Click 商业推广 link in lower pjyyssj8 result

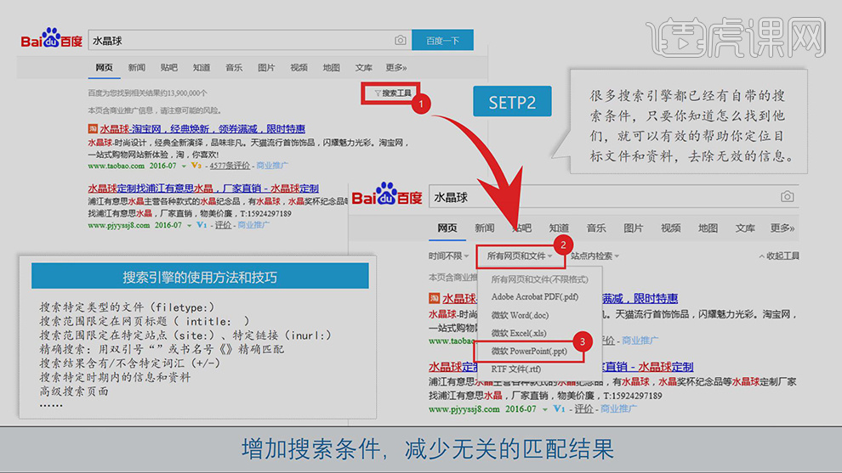pos(618,409)
